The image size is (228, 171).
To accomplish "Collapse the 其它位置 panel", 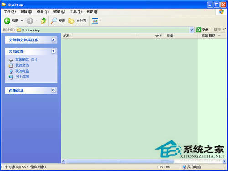I will [53, 52].
